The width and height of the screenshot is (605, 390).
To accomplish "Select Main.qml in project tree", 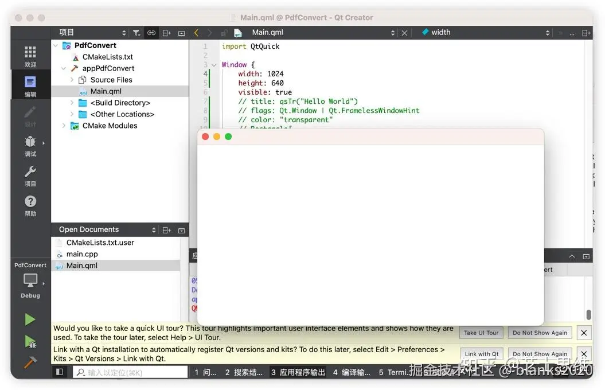I will pos(106,91).
